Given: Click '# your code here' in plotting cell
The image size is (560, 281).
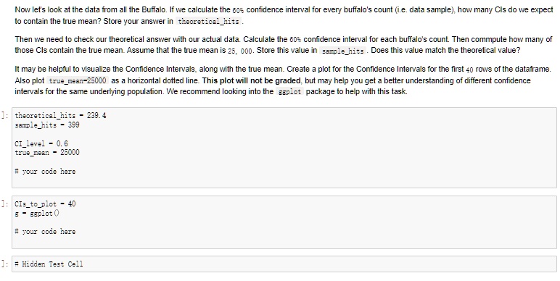Looking at the screenshot, I should tap(45, 232).
